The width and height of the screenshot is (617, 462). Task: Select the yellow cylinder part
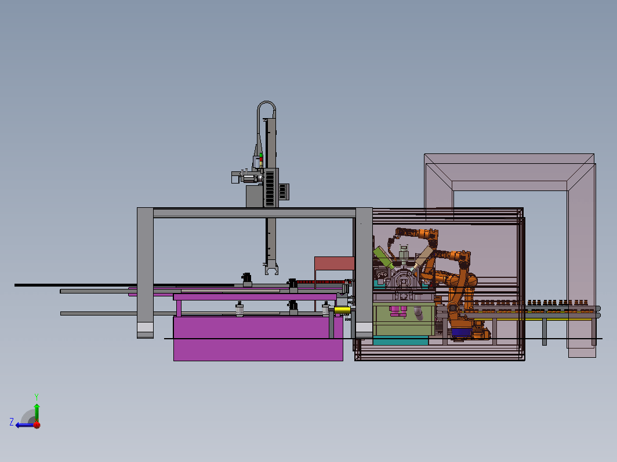[342, 310]
